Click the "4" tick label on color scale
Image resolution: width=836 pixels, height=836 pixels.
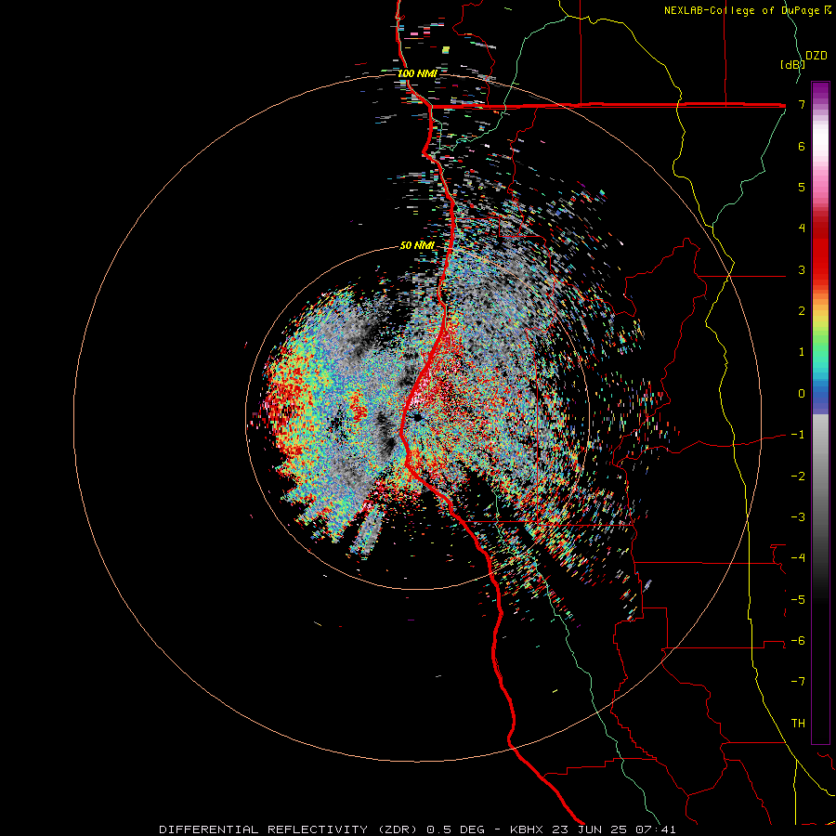click(x=802, y=229)
